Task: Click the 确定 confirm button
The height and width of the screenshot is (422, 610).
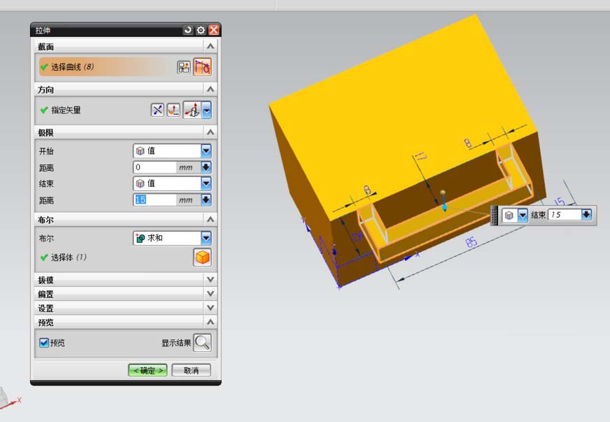Action: pyautogui.click(x=148, y=370)
